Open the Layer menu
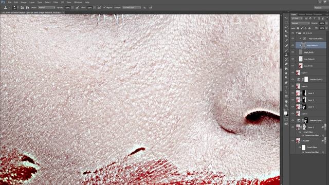Image resolution: width=329 pixels, height=185 pixels. coord(32,2)
